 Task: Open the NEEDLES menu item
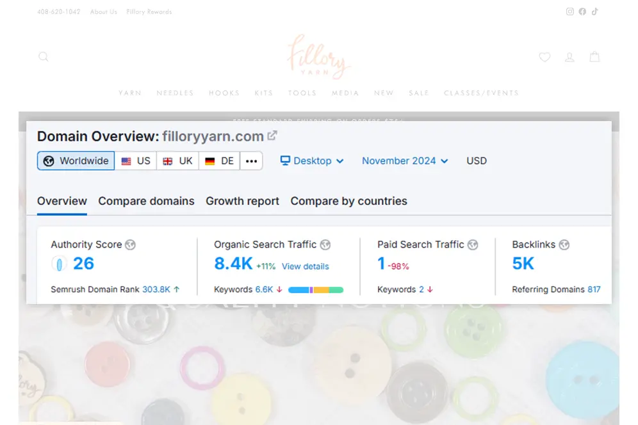pos(175,93)
